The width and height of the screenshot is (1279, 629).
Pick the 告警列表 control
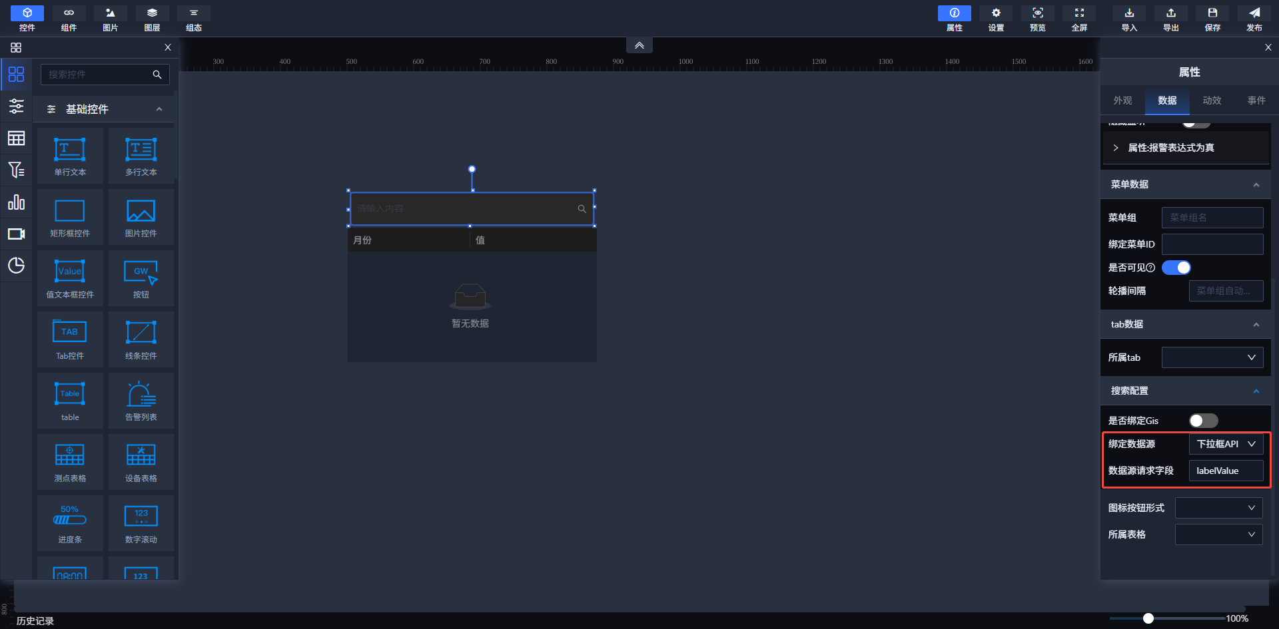coord(141,401)
